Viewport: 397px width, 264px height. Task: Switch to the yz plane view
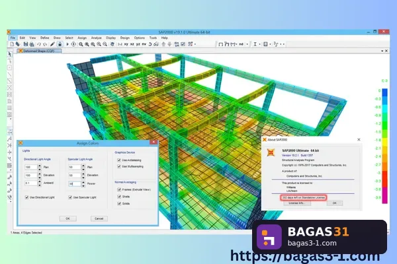(x=138, y=44)
